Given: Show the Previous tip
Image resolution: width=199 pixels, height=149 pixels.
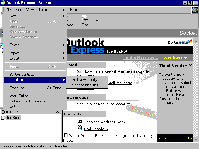Looking at the screenshot, I should 168,138.
